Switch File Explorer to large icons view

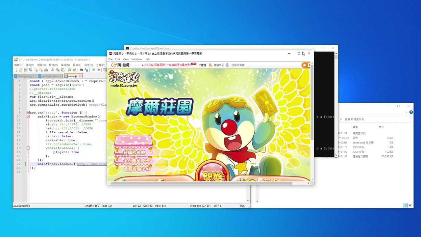tap(410, 205)
